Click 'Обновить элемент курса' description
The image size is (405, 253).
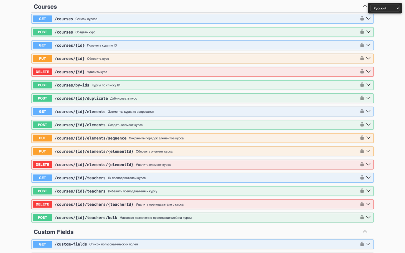(154, 152)
